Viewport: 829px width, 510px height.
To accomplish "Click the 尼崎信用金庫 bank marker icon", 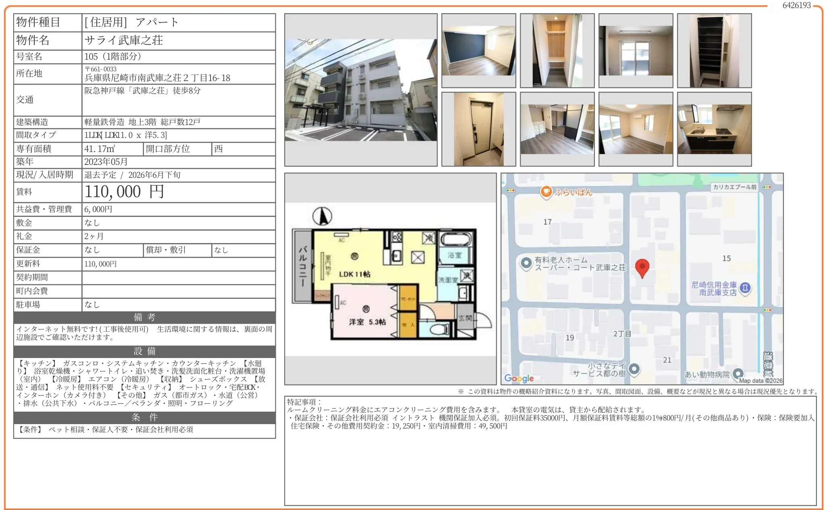I will coord(745,288).
